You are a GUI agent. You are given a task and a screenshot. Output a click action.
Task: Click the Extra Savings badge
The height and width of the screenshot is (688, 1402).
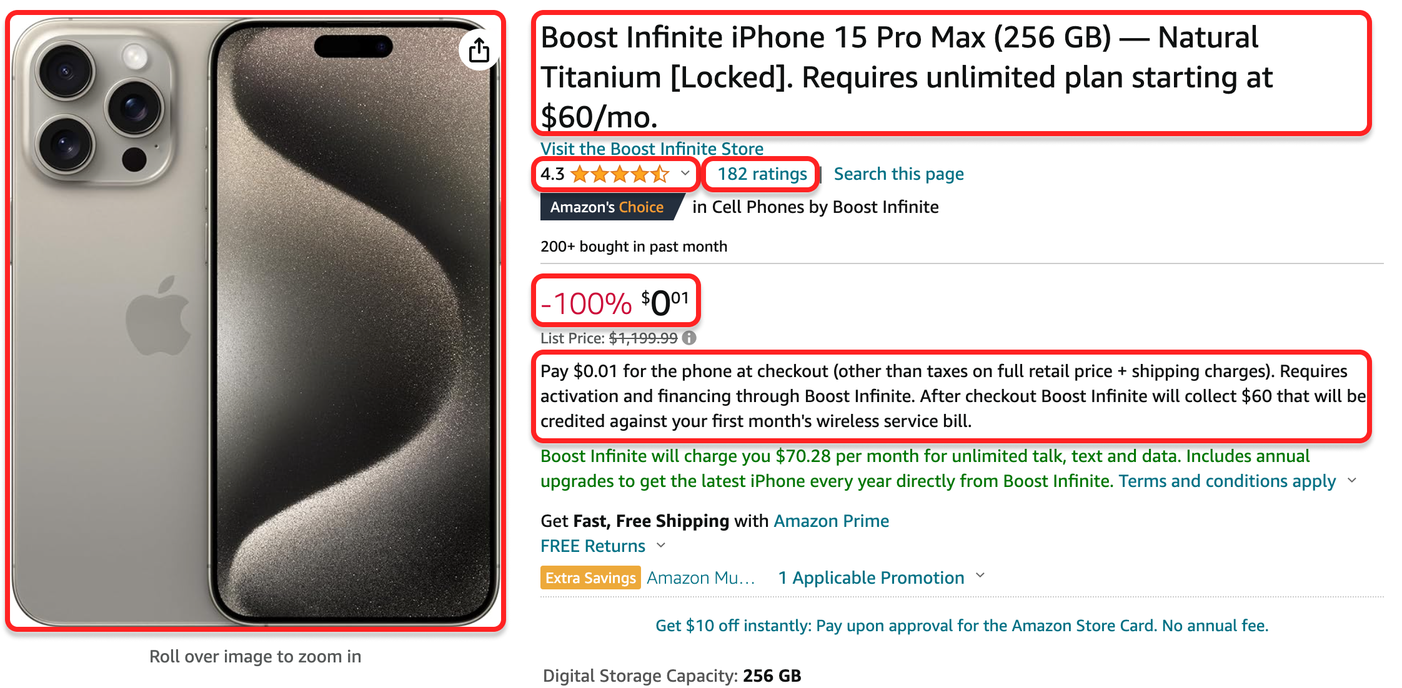[590, 577]
